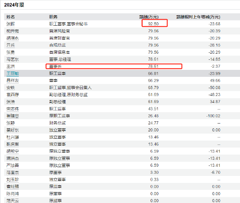This screenshot has width=240, height=203.
Task: Select the 职工董事,董事会秘书 position cell
Action: tap(68, 24)
